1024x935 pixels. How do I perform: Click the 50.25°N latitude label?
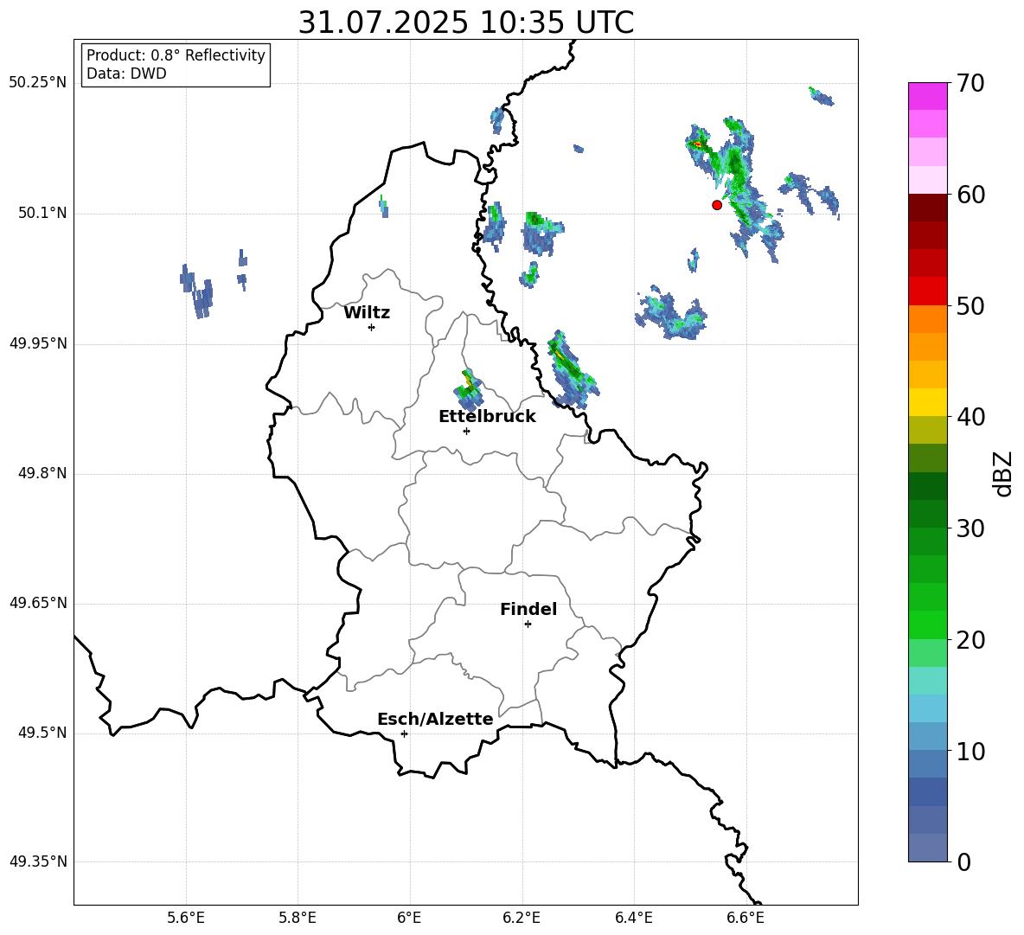[x=38, y=83]
